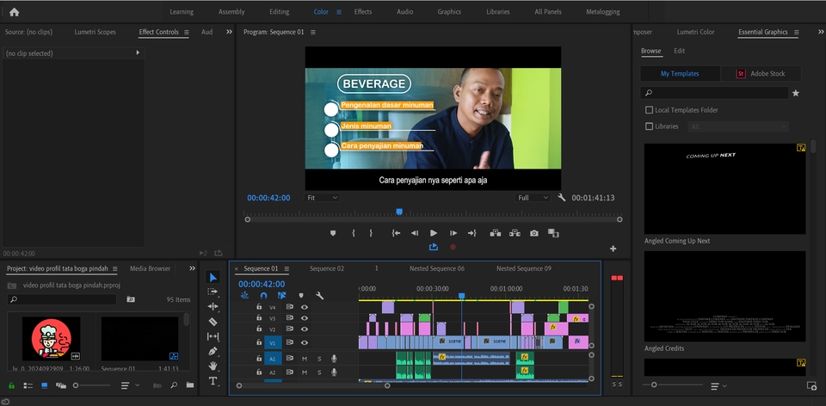Open the Full playback resolution dropdown
Viewport: 826px width, 406px height.
tap(533, 198)
